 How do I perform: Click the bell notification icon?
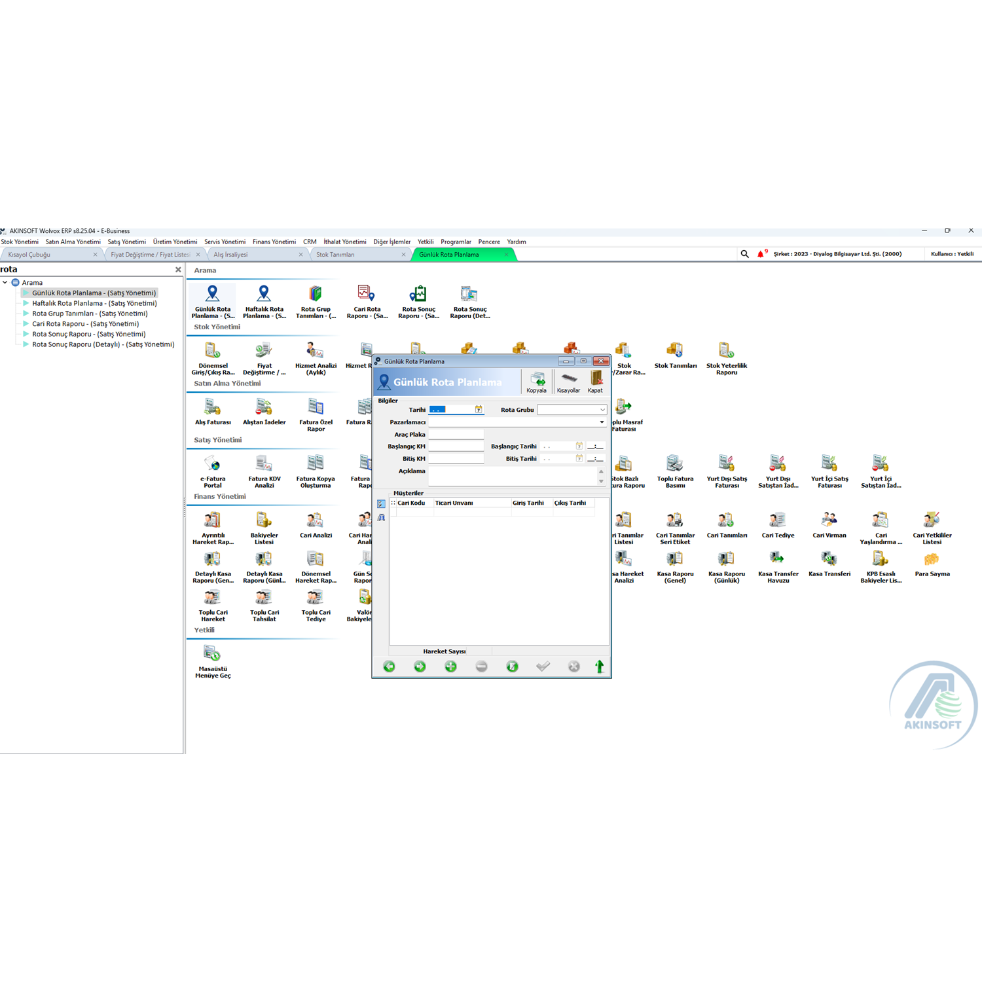761,254
